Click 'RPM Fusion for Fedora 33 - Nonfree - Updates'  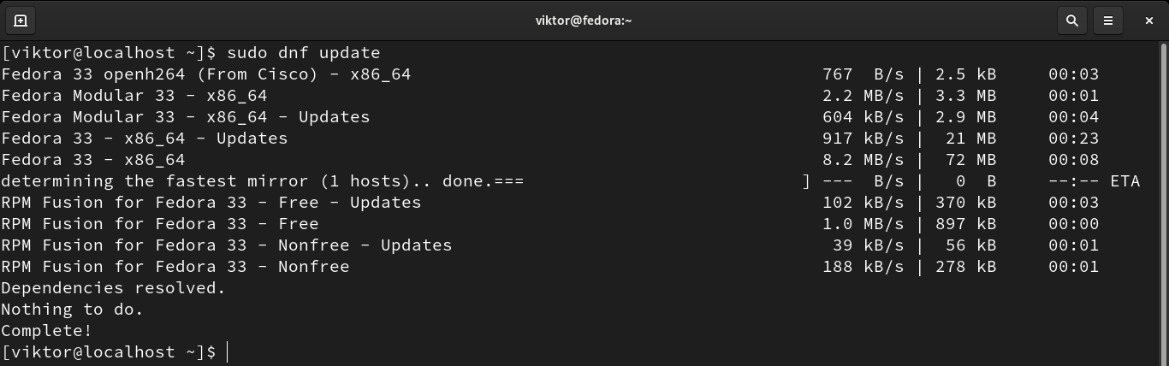click(x=227, y=245)
